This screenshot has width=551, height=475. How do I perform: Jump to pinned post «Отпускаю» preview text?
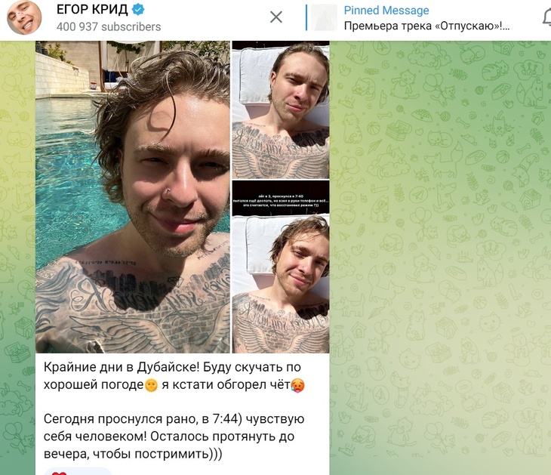click(426, 26)
